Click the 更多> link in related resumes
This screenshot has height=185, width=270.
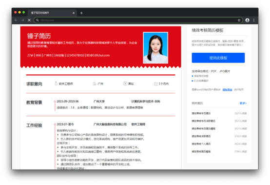tap(243, 103)
